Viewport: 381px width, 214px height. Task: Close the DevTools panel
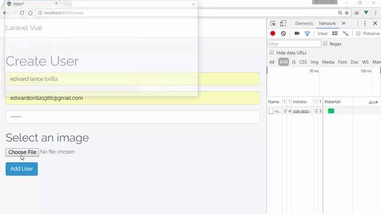point(375,23)
